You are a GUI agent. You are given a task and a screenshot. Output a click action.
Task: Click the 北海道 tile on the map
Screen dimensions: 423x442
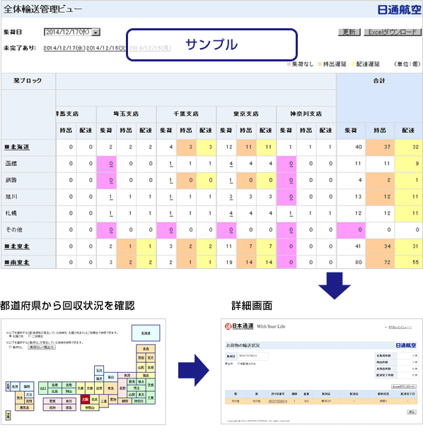(x=146, y=333)
